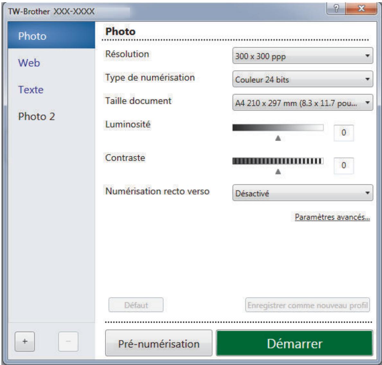Screen dimensions: 382x365
Task: Click Enregistrer comme nouveau profil
Action: pyautogui.click(x=307, y=305)
